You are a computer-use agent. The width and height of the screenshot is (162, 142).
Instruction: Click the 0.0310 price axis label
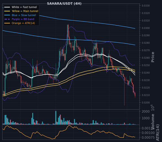click(x=146, y=21)
